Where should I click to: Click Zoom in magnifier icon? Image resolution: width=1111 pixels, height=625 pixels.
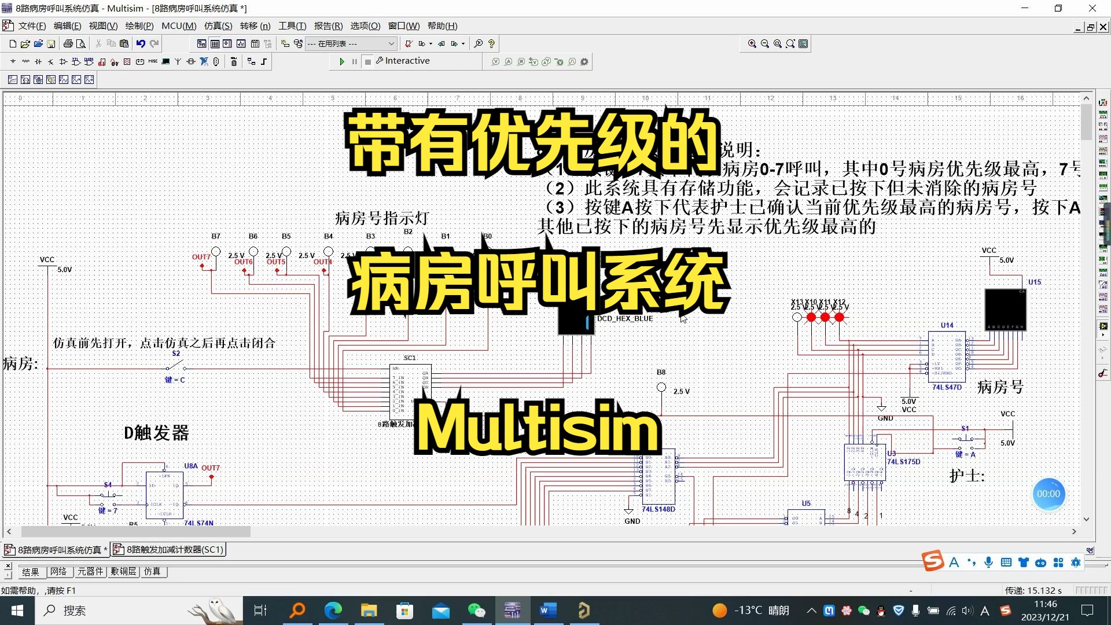tap(752, 43)
